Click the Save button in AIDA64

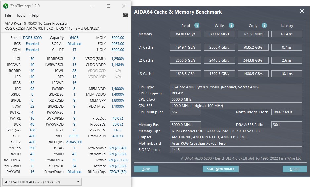coord(146,169)
